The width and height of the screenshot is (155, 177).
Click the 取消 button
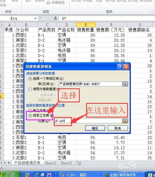[x=118, y=128]
